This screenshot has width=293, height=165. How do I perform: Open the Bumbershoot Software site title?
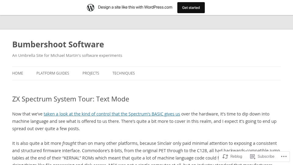click(x=58, y=44)
